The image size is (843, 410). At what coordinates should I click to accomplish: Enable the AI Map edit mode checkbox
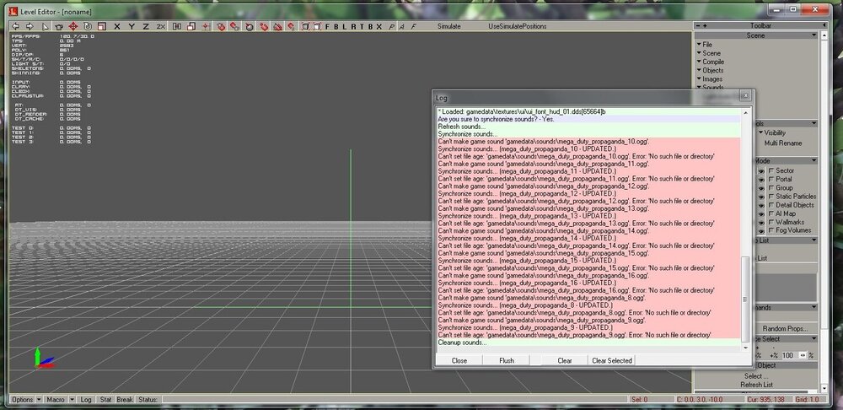(771, 213)
